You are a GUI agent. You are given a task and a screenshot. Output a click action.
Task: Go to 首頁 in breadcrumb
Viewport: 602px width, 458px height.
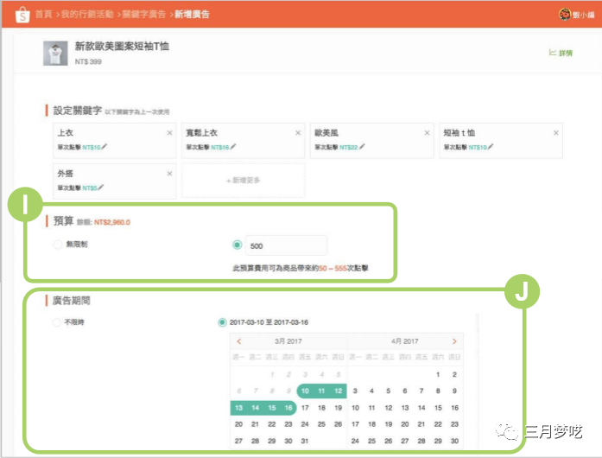click(43, 15)
